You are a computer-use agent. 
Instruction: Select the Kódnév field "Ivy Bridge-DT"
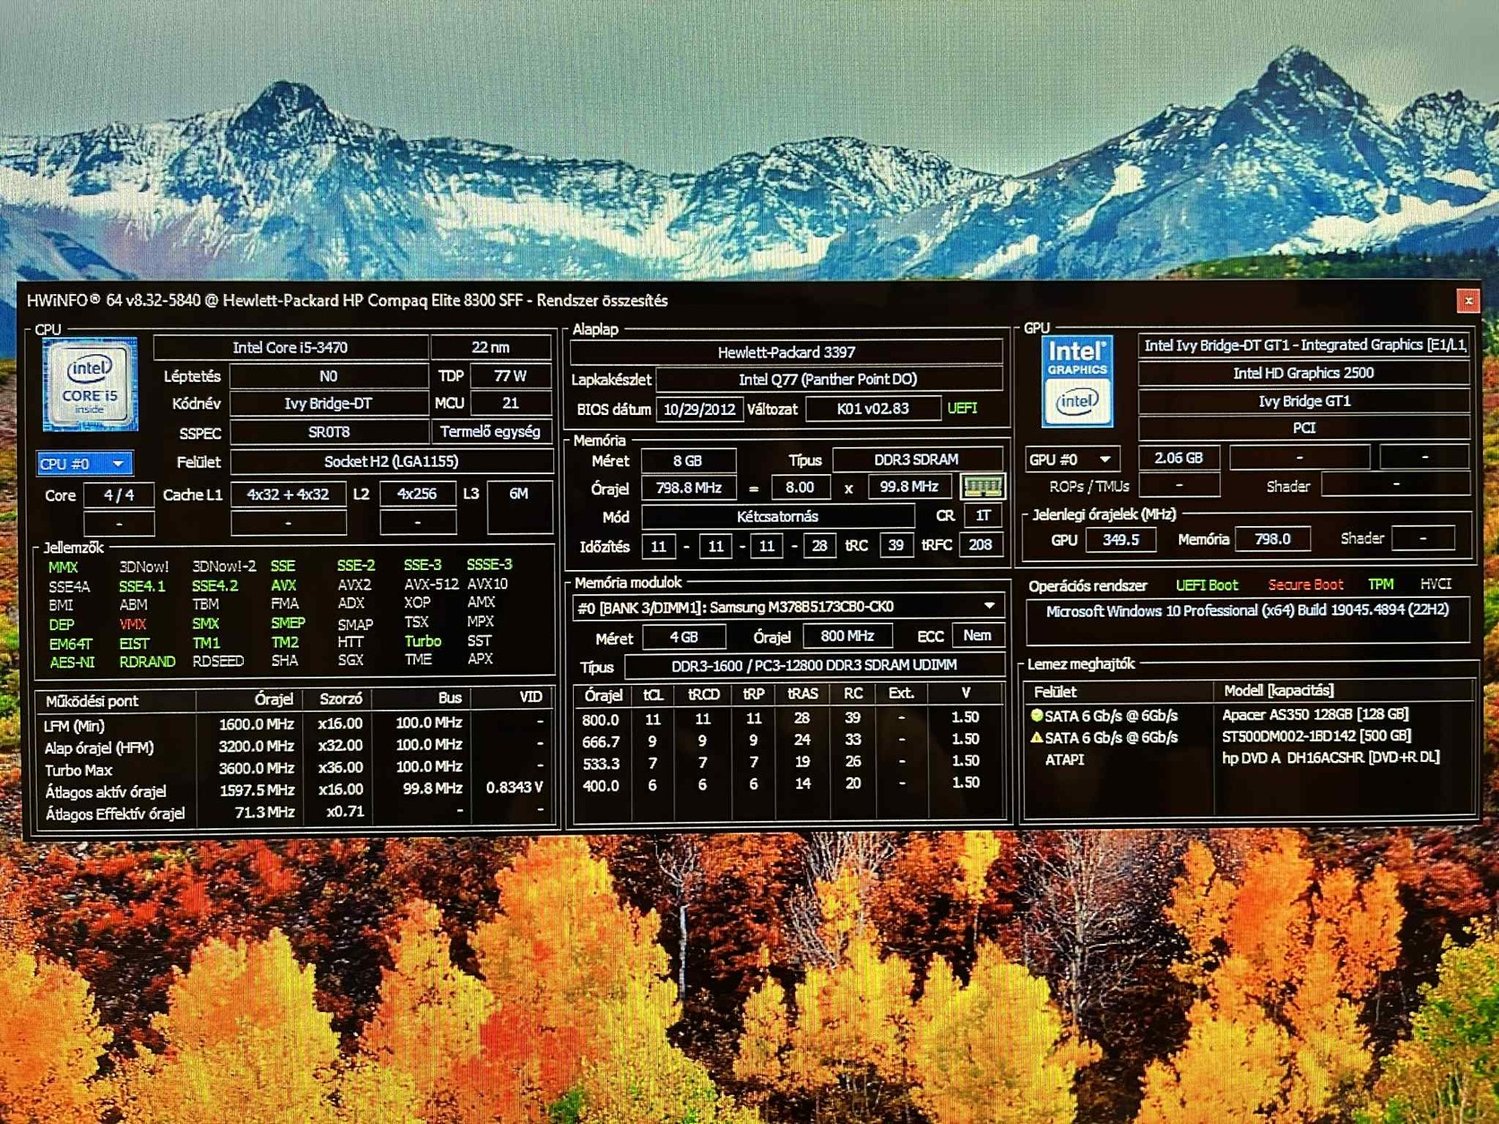click(328, 404)
